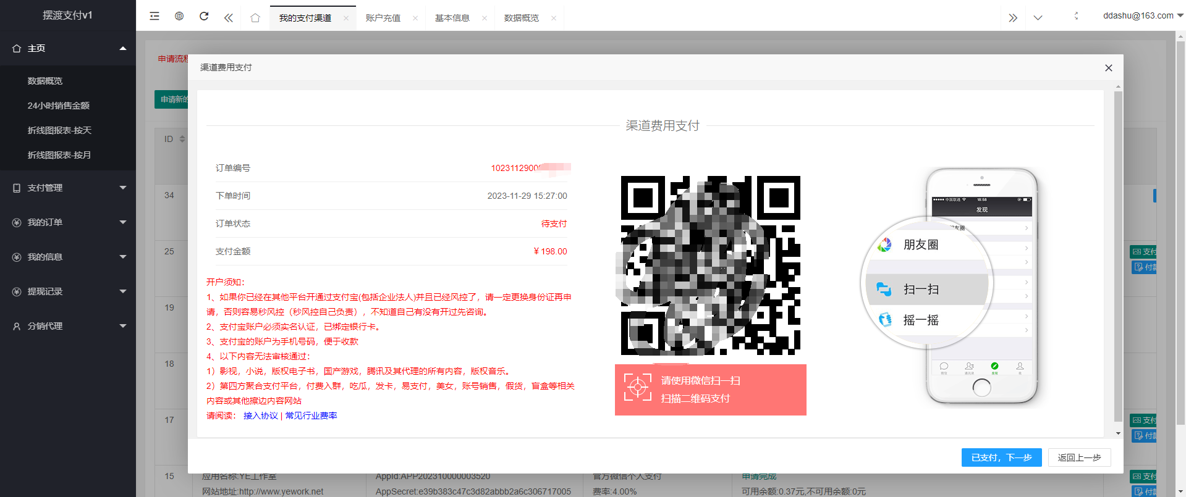This screenshot has width=1186, height=497.
Task: Click the 扫一扫 icon in phone illustration
Action: (884, 289)
